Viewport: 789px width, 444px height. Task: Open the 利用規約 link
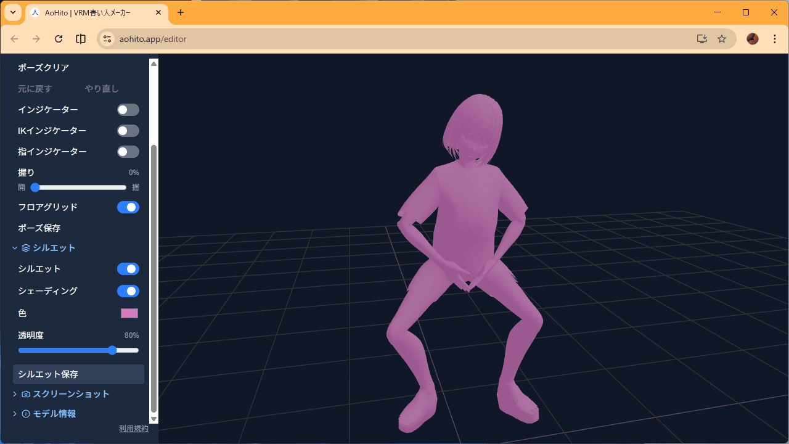(133, 429)
